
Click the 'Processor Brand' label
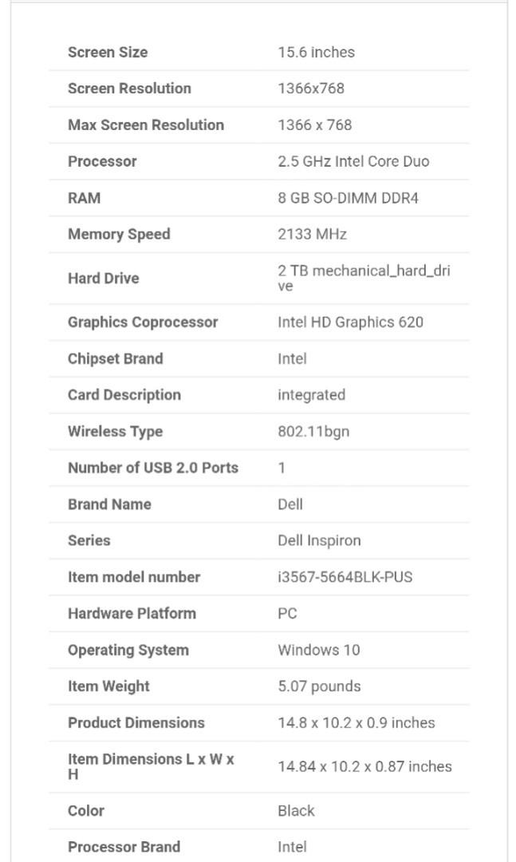tap(124, 847)
